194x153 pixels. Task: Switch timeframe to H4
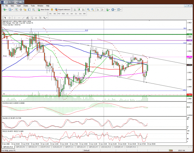pos(72,14)
